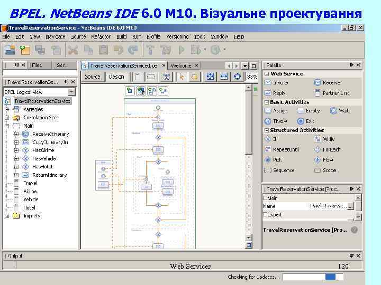This screenshot has height=285, width=381.
Task: Select the If structured activity
Action: pyautogui.click(x=271, y=139)
